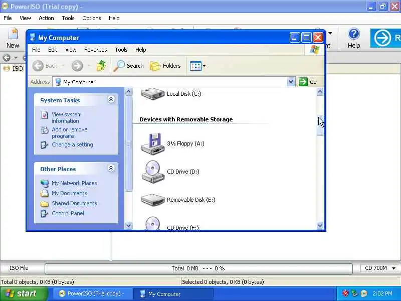Click the Forward arrow in My Computer

[x=77, y=66]
